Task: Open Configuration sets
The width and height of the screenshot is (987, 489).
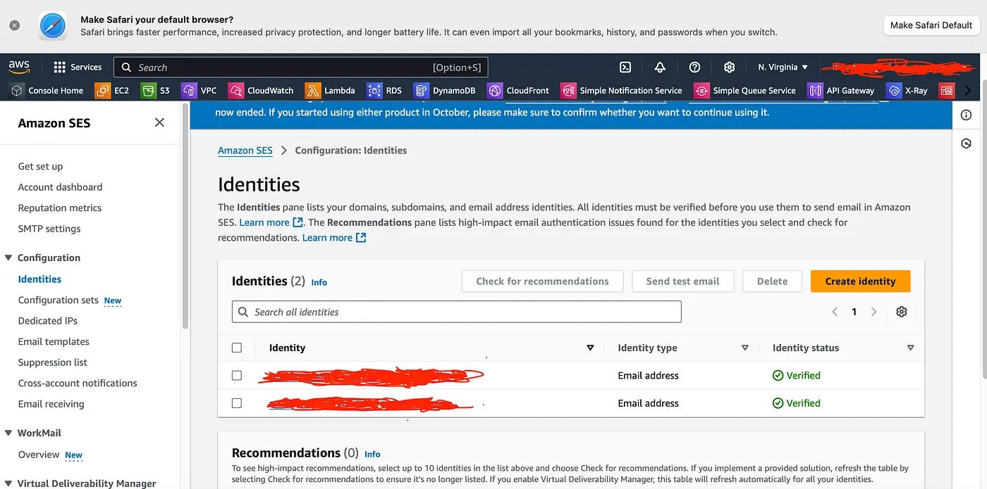Action: tap(58, 300)
